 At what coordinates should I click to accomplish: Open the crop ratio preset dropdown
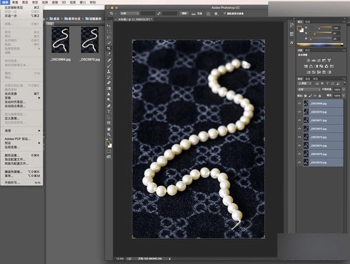point(129,14)
